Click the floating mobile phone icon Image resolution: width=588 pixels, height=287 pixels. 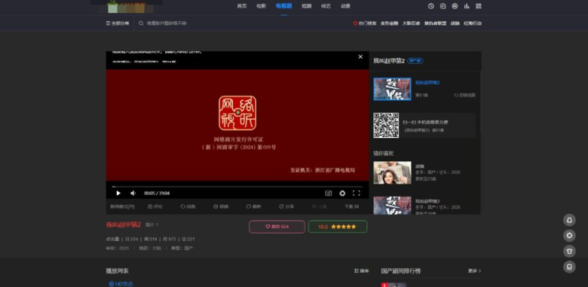[x=569, y=267]
